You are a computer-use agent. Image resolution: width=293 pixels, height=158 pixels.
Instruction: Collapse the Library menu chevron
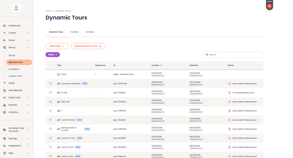click(x=28, y=48)
